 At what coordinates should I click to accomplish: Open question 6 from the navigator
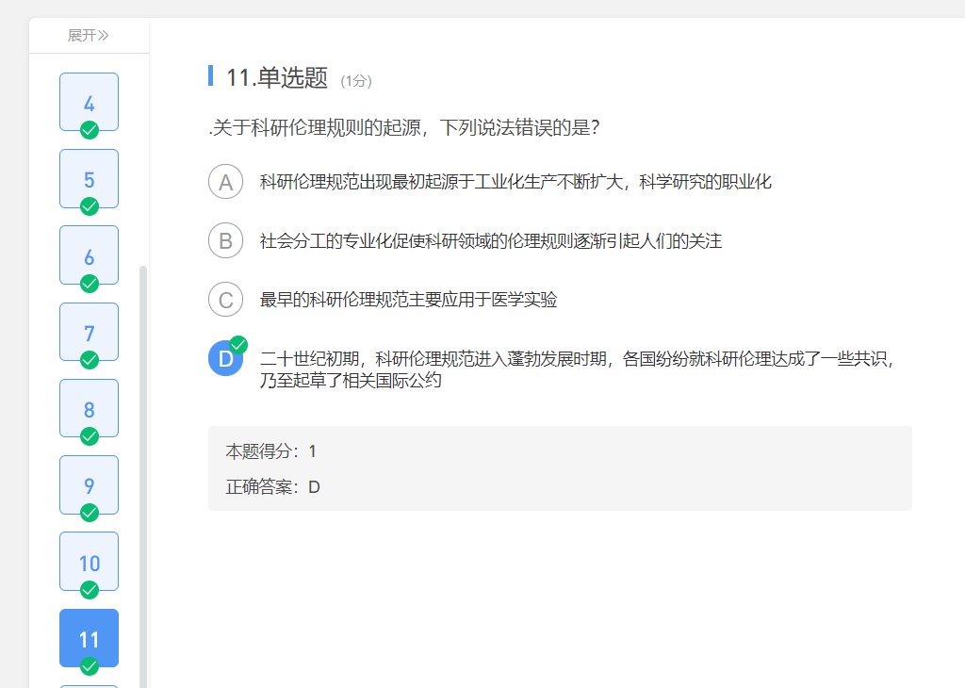coord(90,255)
